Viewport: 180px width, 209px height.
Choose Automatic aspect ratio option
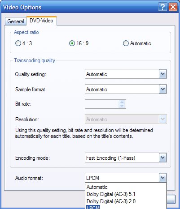click(126, 43)
